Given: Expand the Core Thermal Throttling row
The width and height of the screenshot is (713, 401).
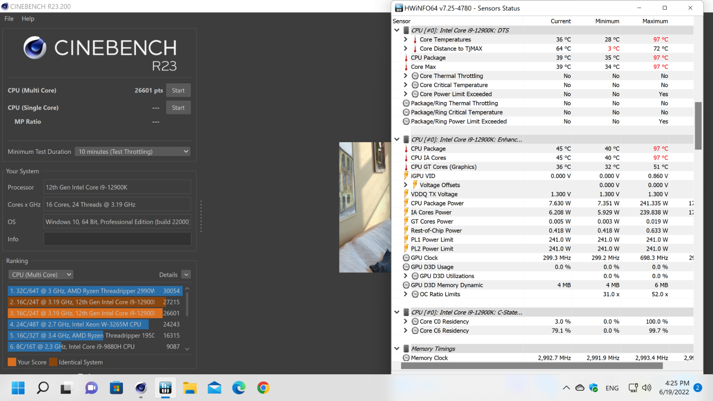Looking at the screenshot, I should [x=406, y=76].
